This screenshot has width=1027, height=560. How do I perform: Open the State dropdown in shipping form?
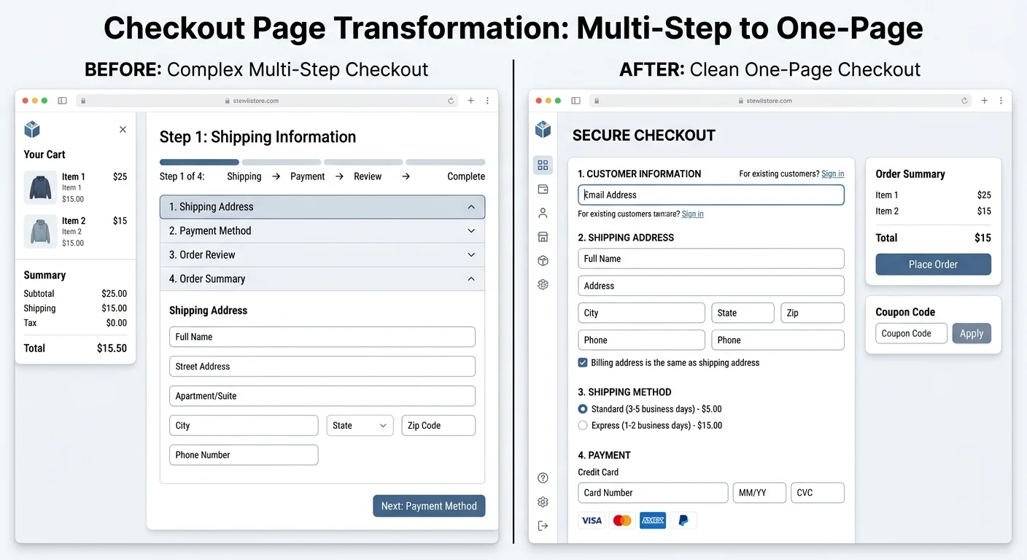coord(360,426)
